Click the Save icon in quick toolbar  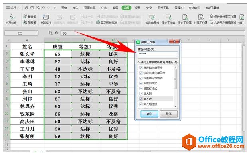[x=26, y=8]
